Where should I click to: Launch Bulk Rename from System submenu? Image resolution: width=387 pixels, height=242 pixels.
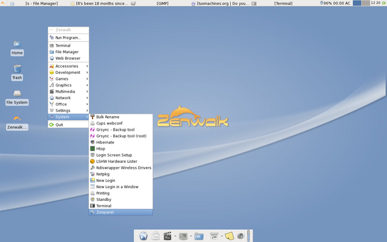pyautogui.click(x=121, y=117)
